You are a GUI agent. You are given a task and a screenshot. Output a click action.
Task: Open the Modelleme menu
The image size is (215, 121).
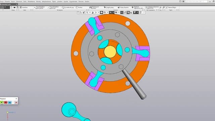(31, 1)
